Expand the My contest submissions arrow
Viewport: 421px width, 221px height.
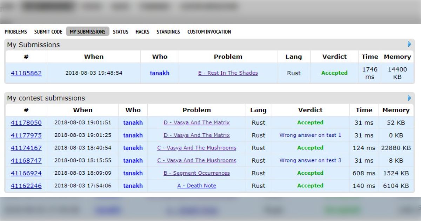[x=409, y=98]
